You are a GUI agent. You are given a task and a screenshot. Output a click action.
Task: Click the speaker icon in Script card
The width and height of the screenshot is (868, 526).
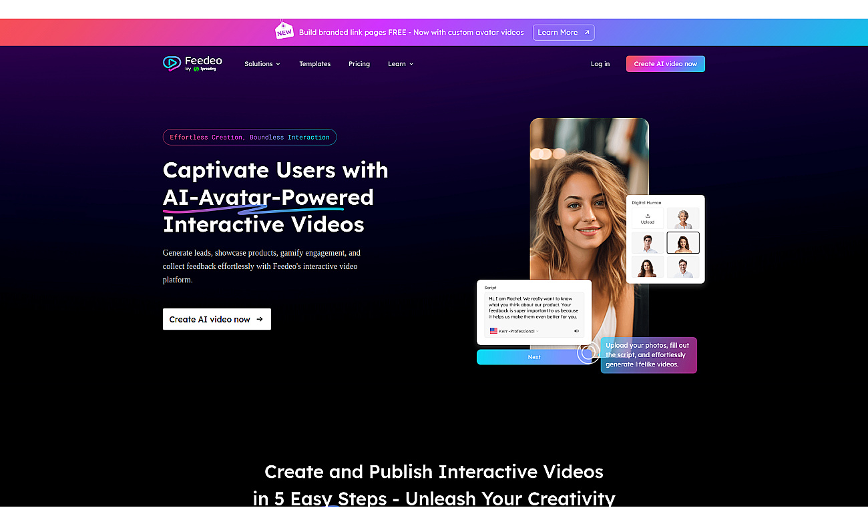pyautogui.click(x=576, y=331)
